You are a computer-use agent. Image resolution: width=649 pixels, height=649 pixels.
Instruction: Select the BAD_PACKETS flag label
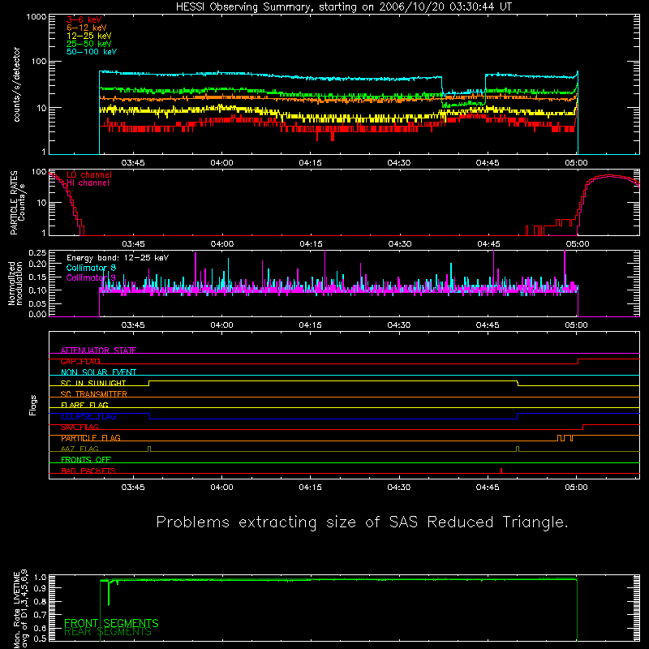point(88,471)
